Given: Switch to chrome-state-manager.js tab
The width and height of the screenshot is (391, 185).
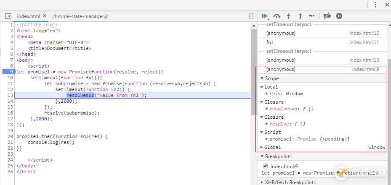Looking at the screenshot, I should coord(80,16).
